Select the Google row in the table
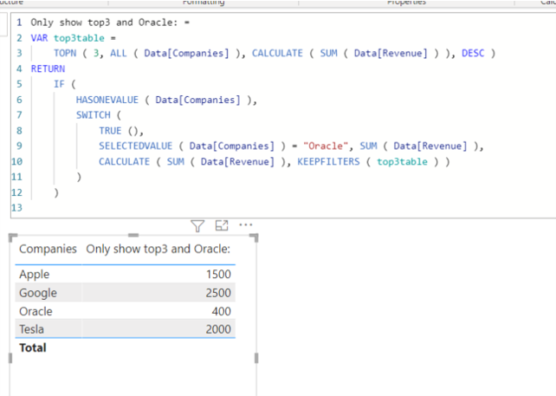Screen dimensions: 556x396 126,292
